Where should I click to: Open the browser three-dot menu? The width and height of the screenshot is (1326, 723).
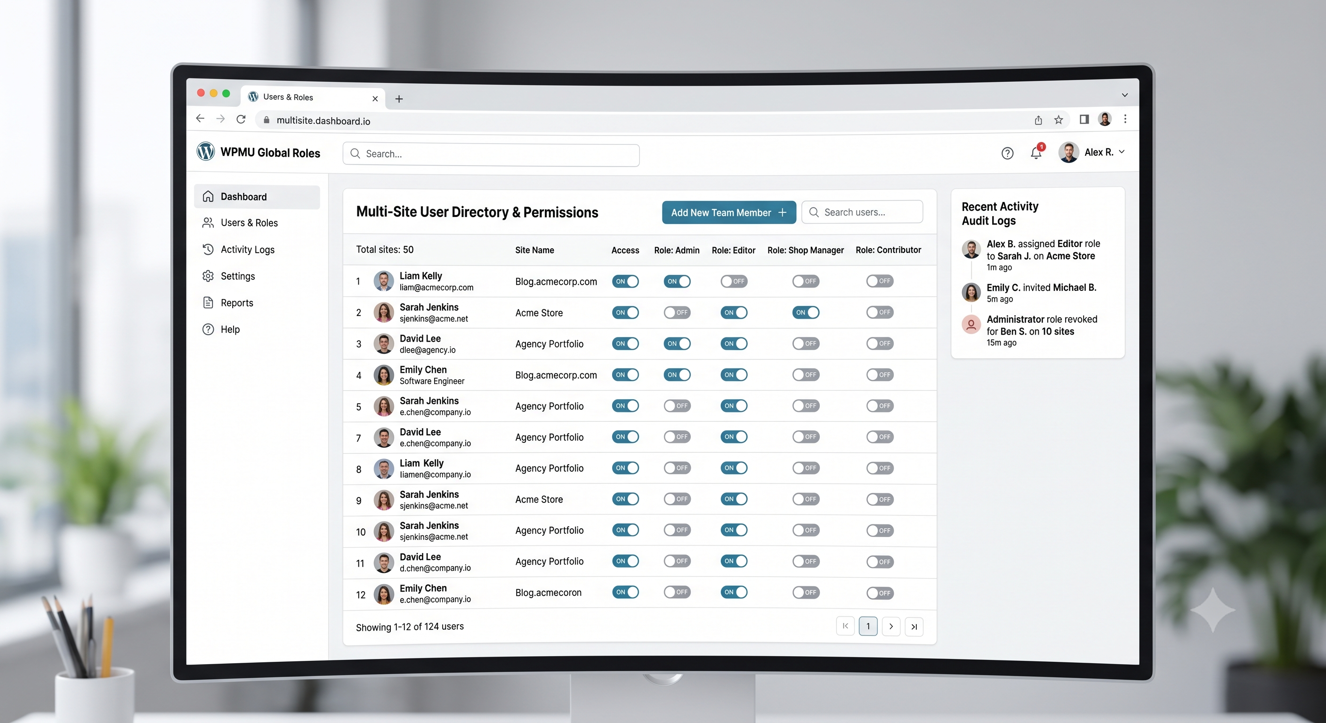[1125, 120]
